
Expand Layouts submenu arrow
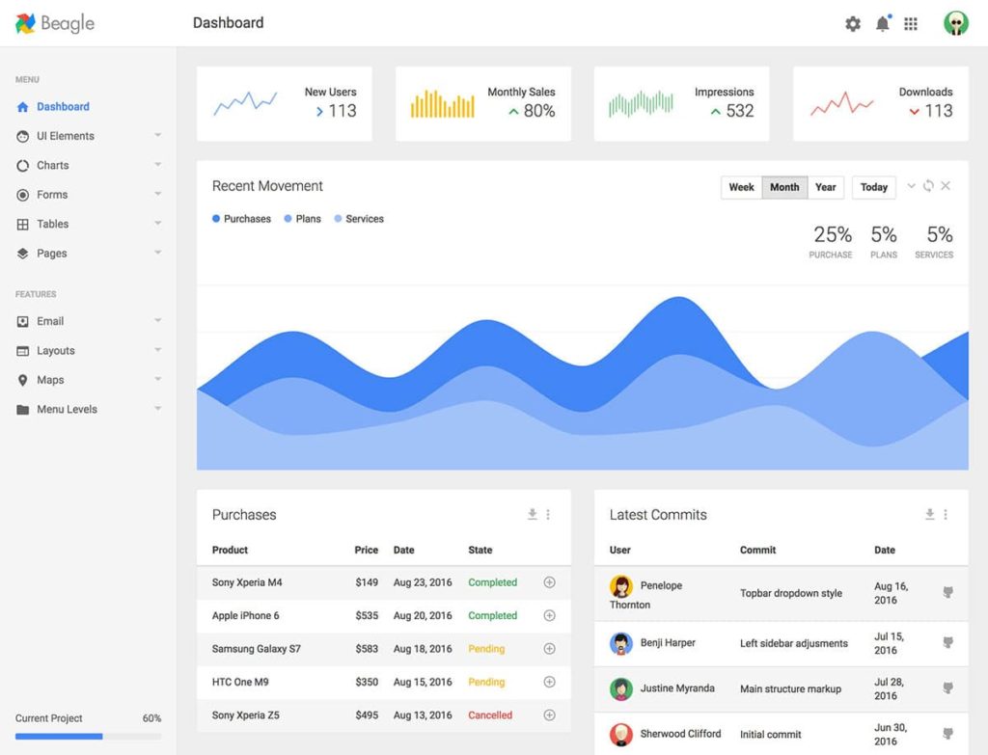pyautogui.click(x=158, y=349)
